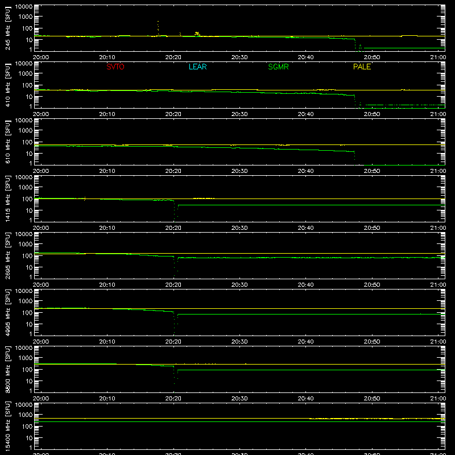Screen dimensions: 455x455
Task: Click 20:50 tick under the 2695 MHz panel
Action: click(372, 285)
